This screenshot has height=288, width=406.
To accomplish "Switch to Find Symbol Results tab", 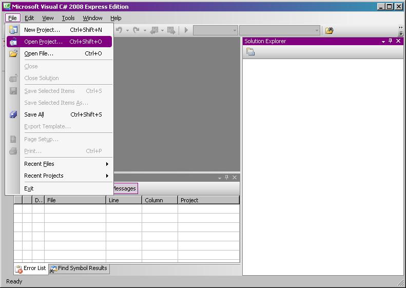I will [x=79, y=268].
